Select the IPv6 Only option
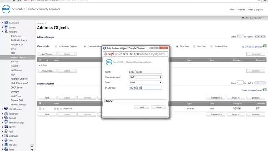Image resolution: width=268 pixels, height=151 pixels. tap(194, 47)
